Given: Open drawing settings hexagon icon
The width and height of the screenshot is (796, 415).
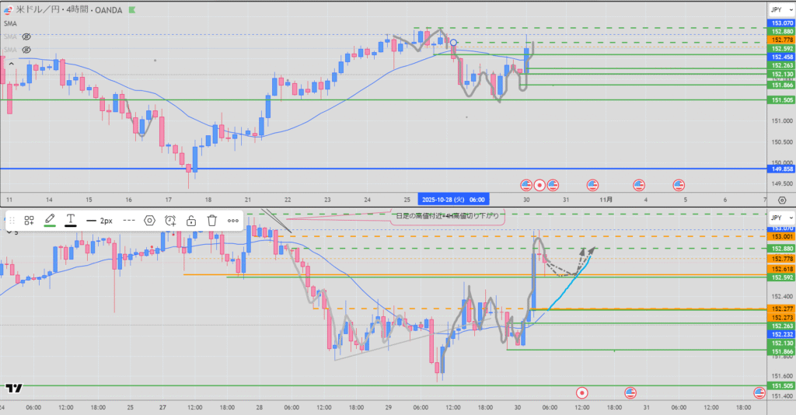Looking at the screenshot, I should (150, 221).
